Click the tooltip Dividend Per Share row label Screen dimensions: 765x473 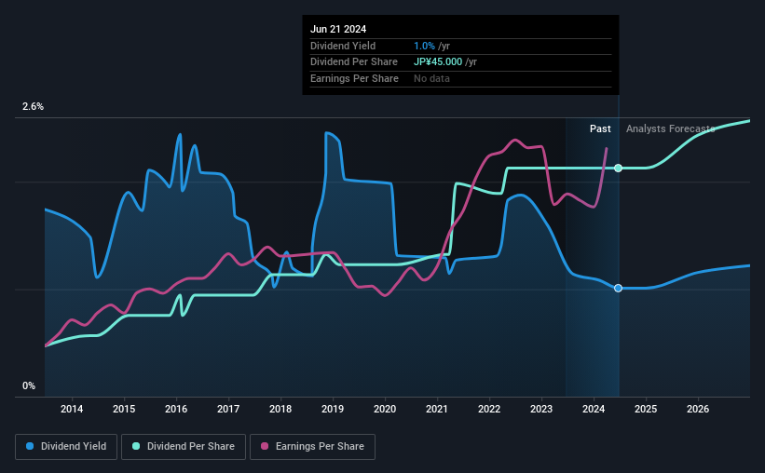click(354, 62)
